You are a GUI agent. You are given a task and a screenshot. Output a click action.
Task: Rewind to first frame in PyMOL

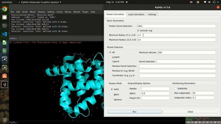(x=189, y=123)
